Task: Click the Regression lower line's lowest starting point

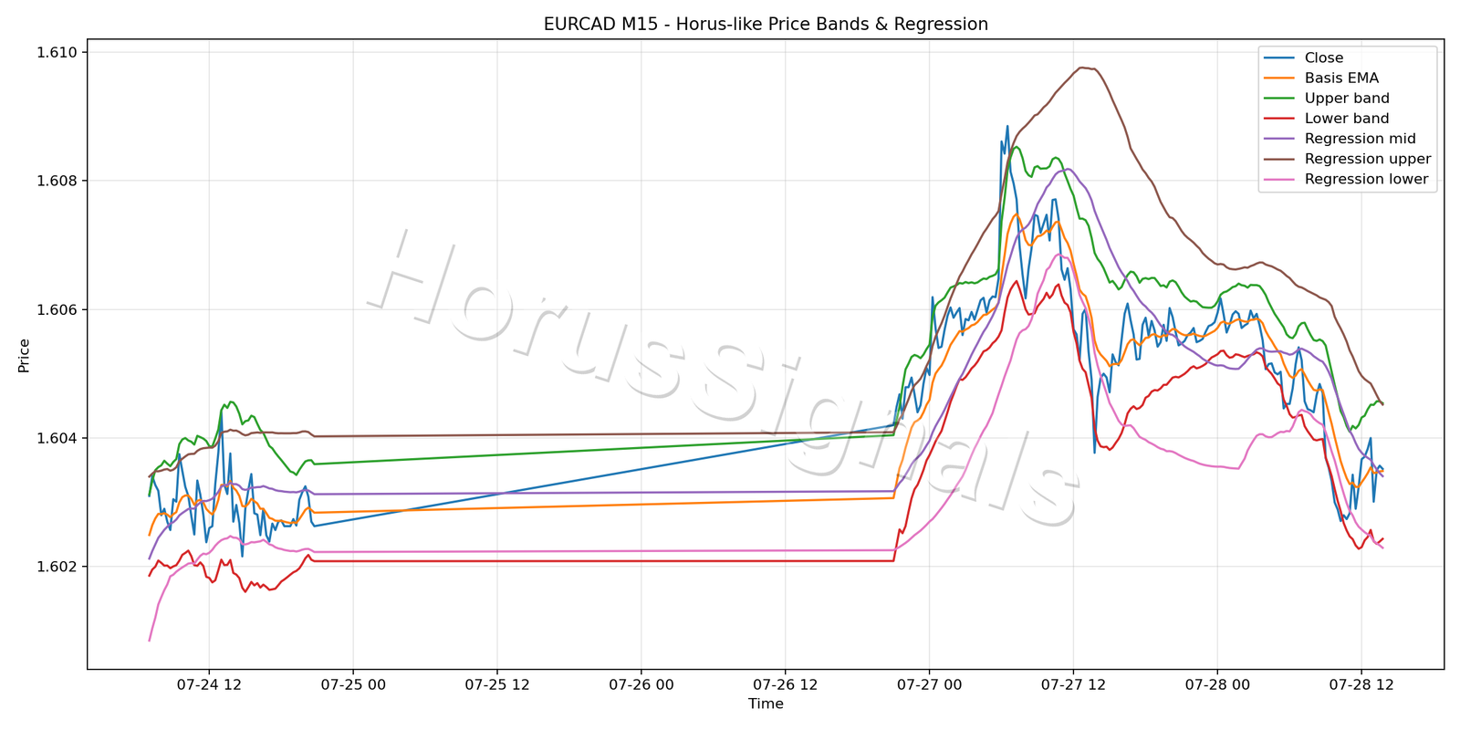Action: click(x=150, y=641)
